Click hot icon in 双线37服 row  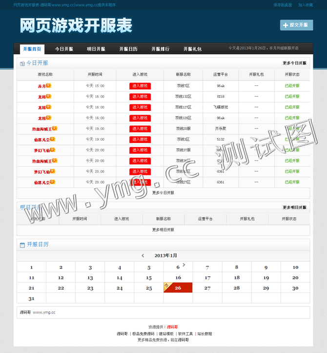pyautogui.click(x=52, y=150)
